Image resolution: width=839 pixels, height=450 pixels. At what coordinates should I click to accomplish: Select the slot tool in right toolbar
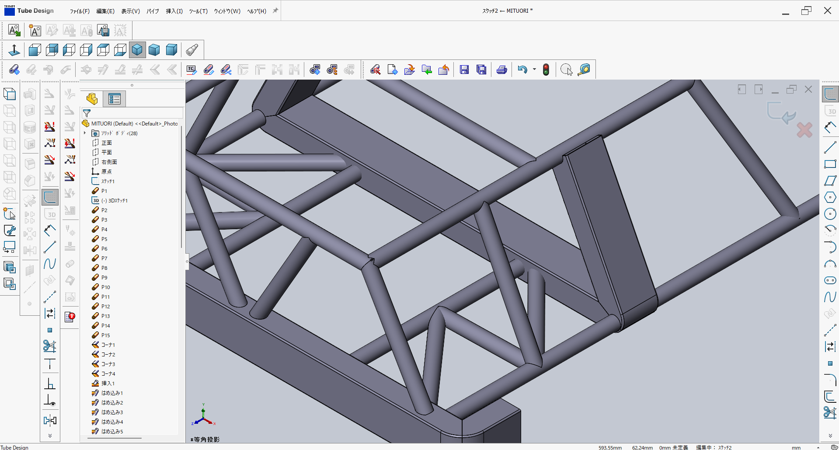(x=830, y=280)
